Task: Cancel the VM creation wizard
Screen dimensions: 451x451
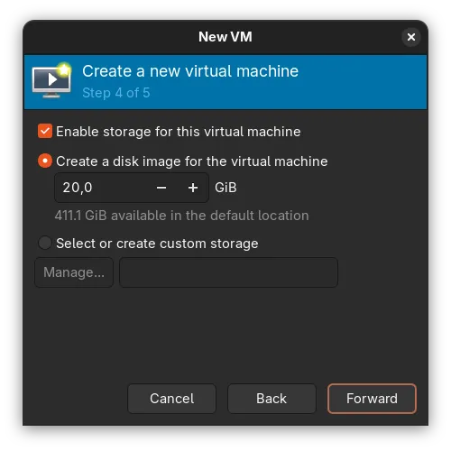Action: [171, 399]
